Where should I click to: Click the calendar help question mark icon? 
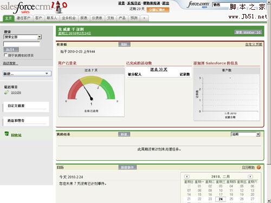coord(259,167)
